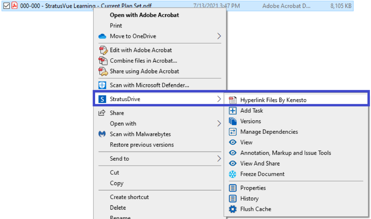Click the Add Task plus icon
Viewport: 371px width, 219px height.
pos(232,111)
